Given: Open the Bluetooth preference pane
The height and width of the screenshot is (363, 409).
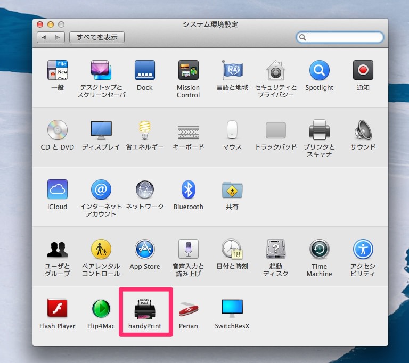Looking at the screenshot, I should [189, 189].
